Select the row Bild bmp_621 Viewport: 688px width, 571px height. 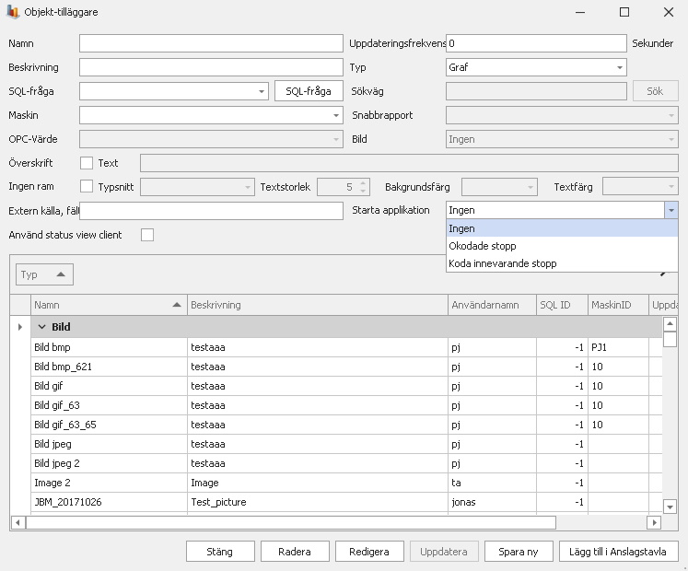[346, 367]
